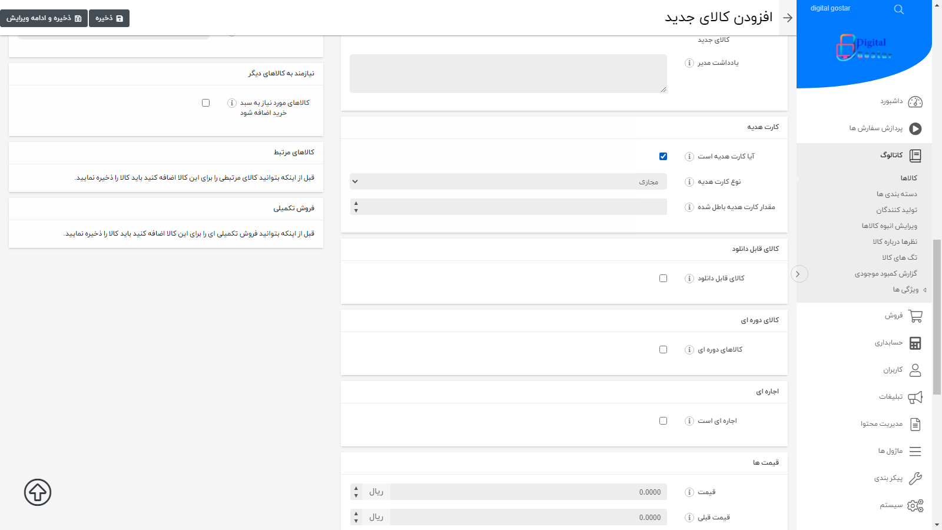
Task: Check the اجاره ای است checkbox
Action: (663, 420)
